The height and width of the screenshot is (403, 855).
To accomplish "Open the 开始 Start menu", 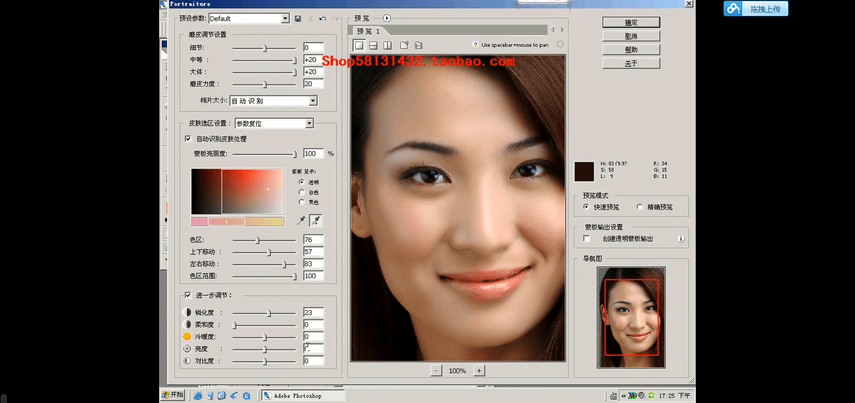I will [173, 395].
